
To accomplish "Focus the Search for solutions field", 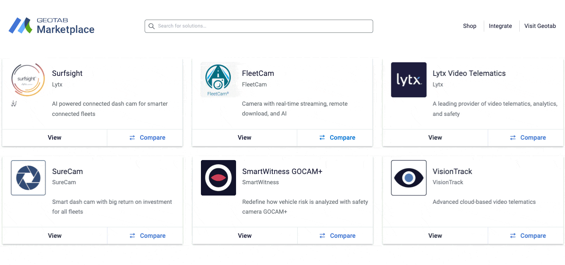I will (x=259, y=26).
